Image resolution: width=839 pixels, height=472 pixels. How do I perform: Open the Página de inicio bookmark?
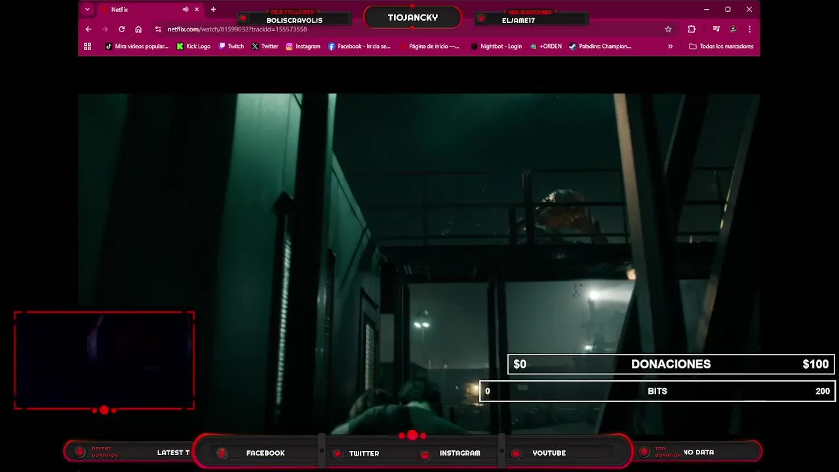429,47
